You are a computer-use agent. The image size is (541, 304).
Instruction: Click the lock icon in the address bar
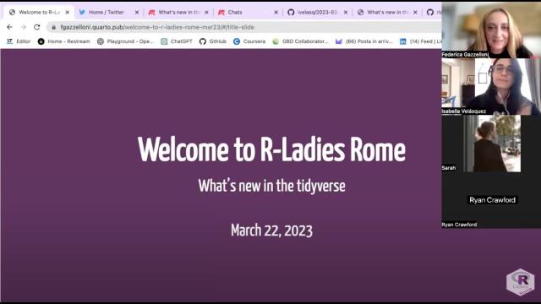tap(53, 27)
